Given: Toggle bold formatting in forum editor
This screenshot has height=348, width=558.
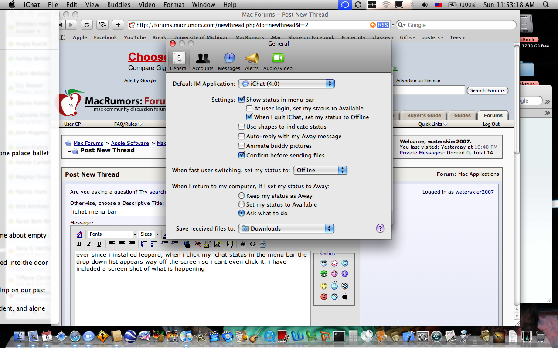Looking at the screenshot, I should pos(79,244).
